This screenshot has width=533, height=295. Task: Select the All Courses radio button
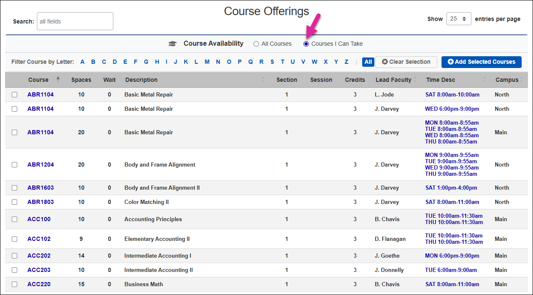[256, 44]
